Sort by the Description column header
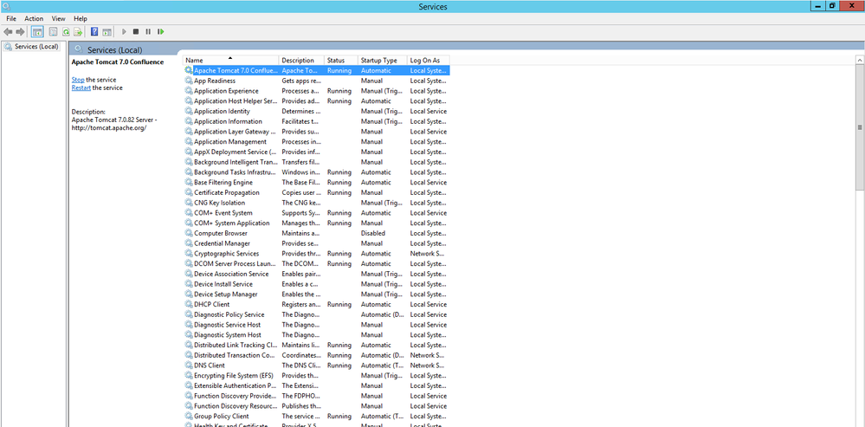 pyautogui.click(x=302, y=60)
